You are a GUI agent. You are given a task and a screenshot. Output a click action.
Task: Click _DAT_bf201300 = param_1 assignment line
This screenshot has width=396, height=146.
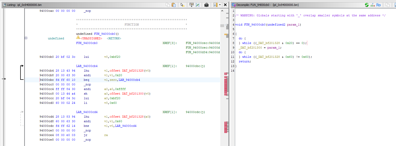point(260,48)
